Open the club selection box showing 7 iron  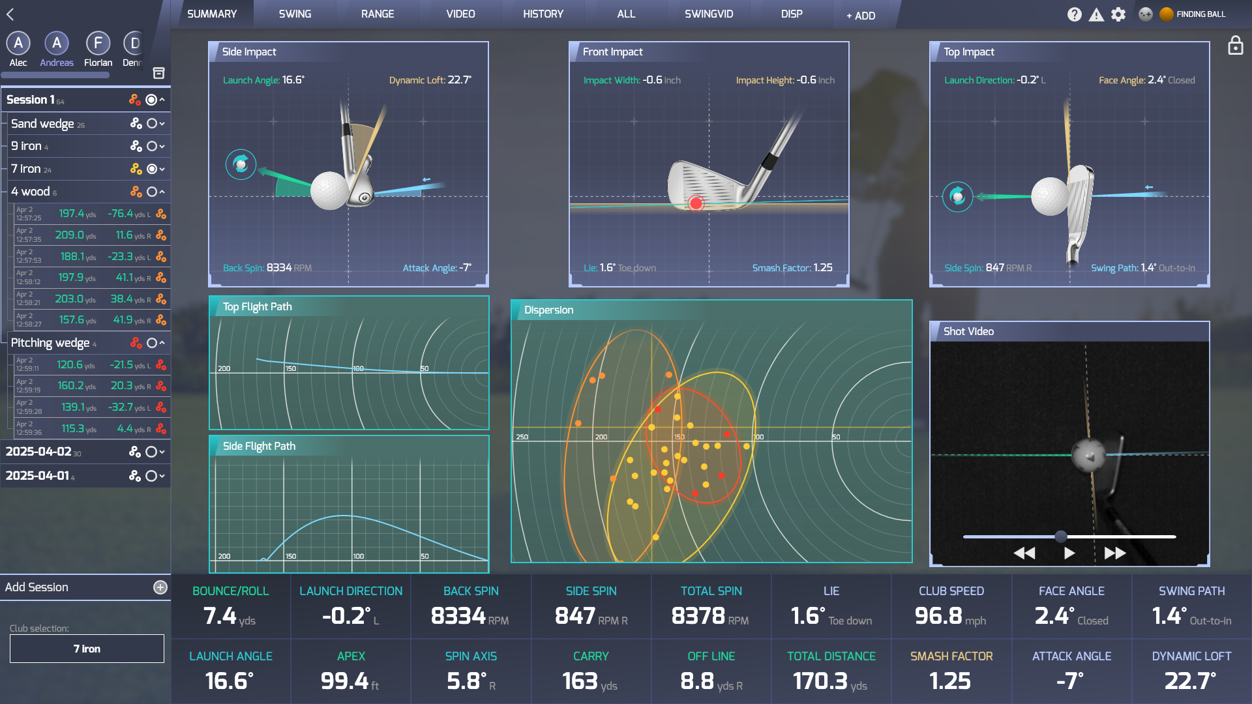pos(87,648)
